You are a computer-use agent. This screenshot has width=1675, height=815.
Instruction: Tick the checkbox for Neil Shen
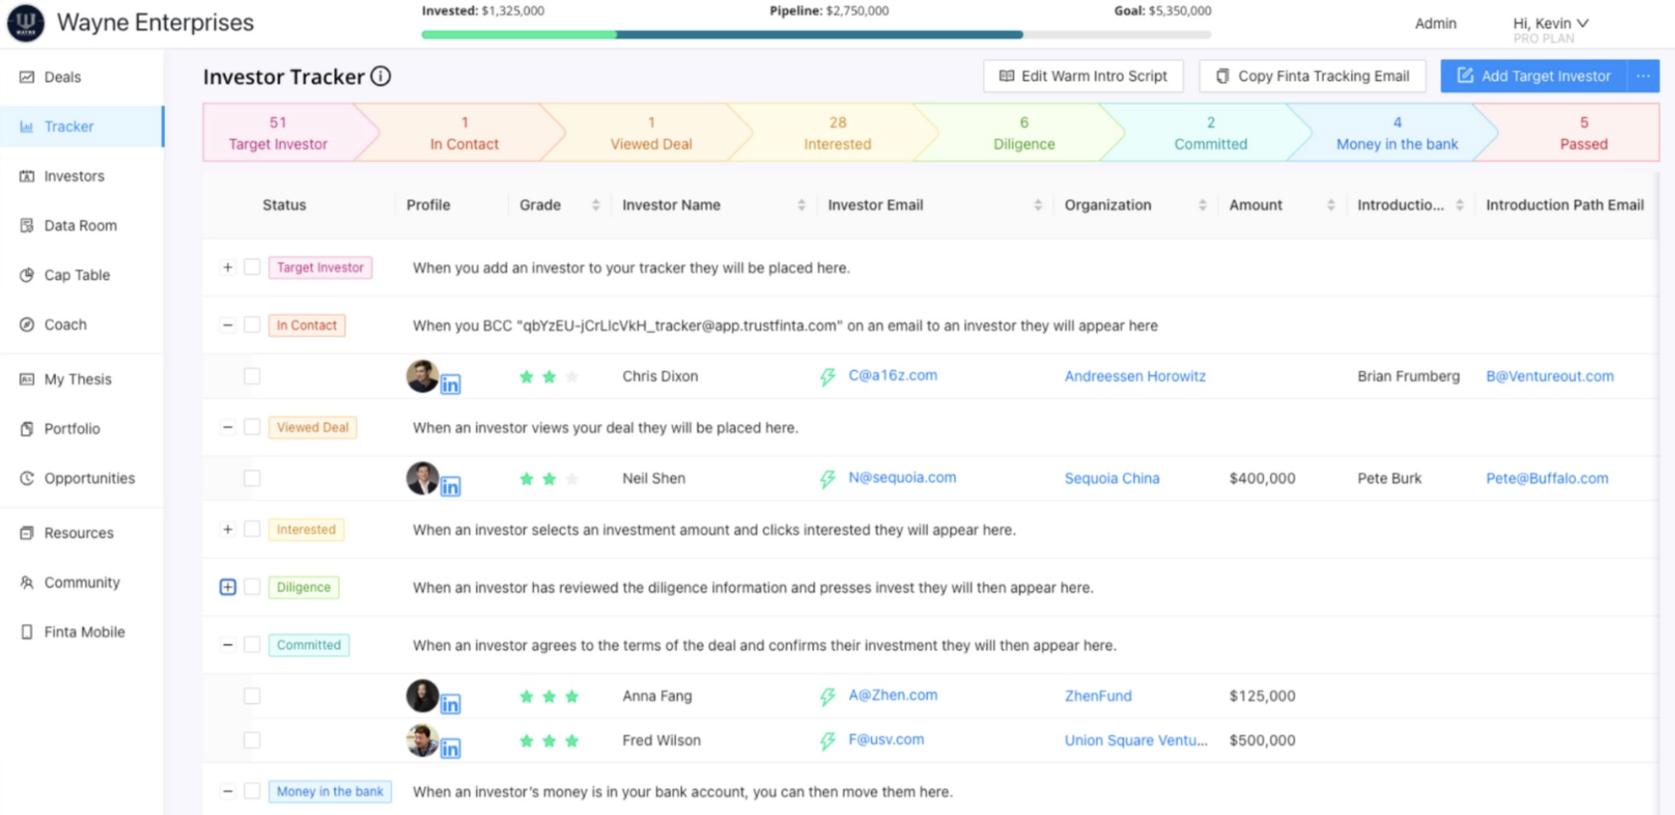(252, 478)
